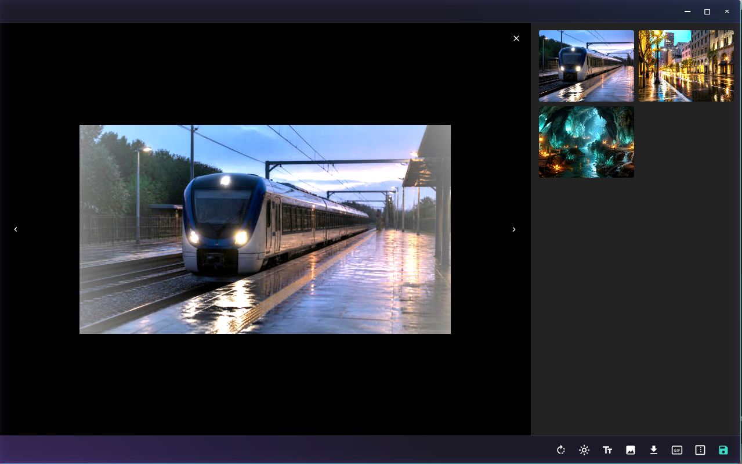
Task: Open the boxed three-dots options icon
Action: tap(700, 450)
